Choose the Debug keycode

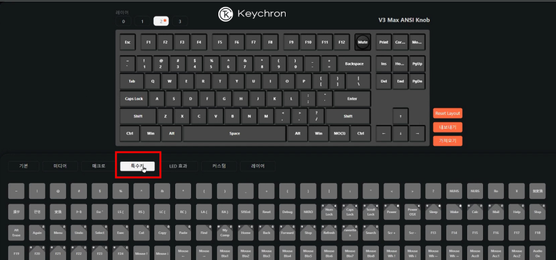point(288,212)
